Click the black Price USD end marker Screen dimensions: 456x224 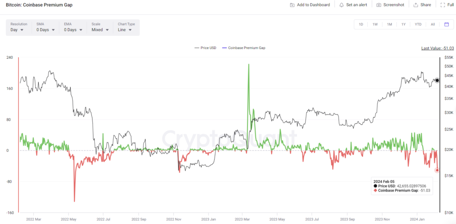(x=437, y=80)
